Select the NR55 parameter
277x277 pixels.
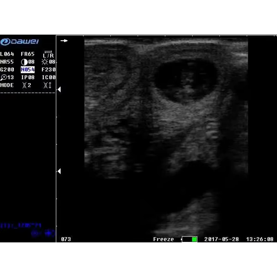(x=7, y=62)
